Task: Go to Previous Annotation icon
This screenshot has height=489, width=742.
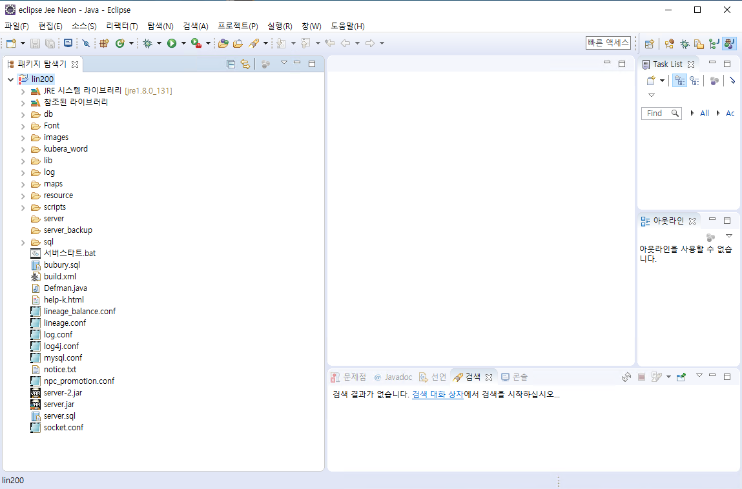Action: pos(305,43)
